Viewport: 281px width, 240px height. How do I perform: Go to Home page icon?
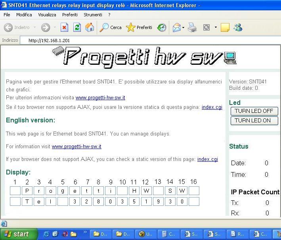90,27
